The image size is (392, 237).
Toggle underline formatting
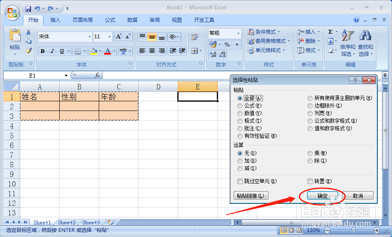click(62, 51)
